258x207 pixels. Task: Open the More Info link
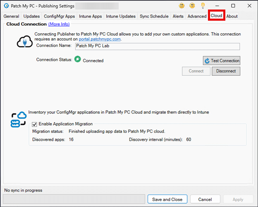(x=59, y=24)
